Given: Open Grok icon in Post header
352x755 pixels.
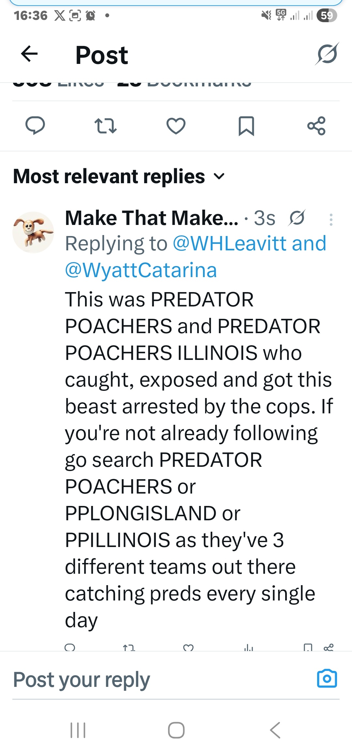Looking at the screenshot, I should pyautogui.click(x=327, y=54).
